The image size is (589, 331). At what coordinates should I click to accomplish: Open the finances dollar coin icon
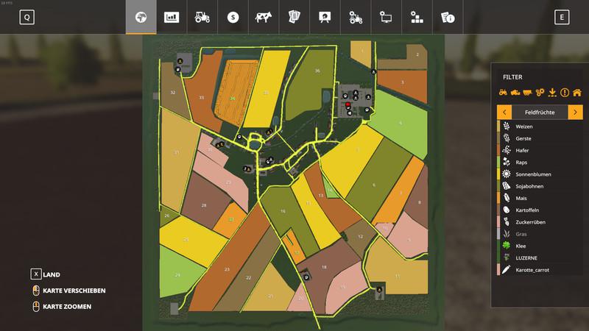pyautogui.click(x=232, y=17)
